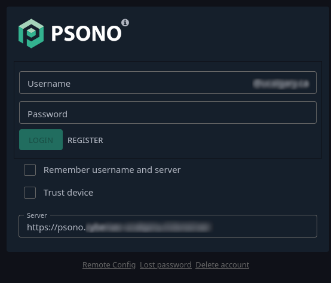Click the REGISTER button
This screenshot has height=283, width=331.
click(x=85, y=141)
